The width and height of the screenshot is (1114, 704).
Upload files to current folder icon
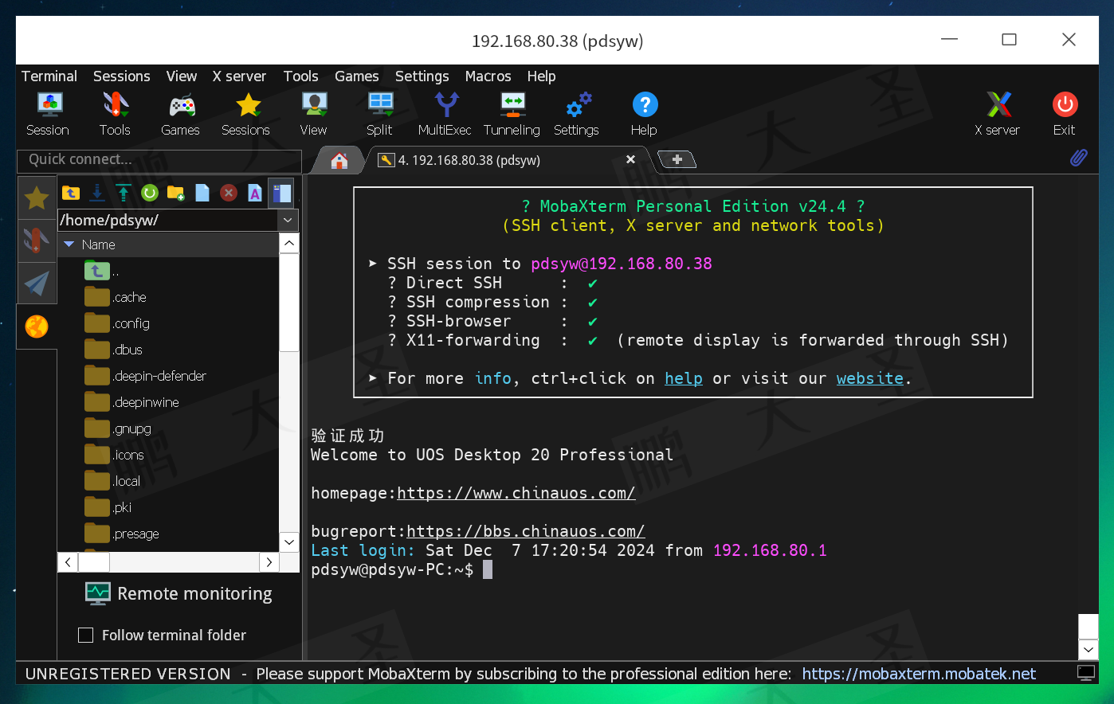click(124, 193)
